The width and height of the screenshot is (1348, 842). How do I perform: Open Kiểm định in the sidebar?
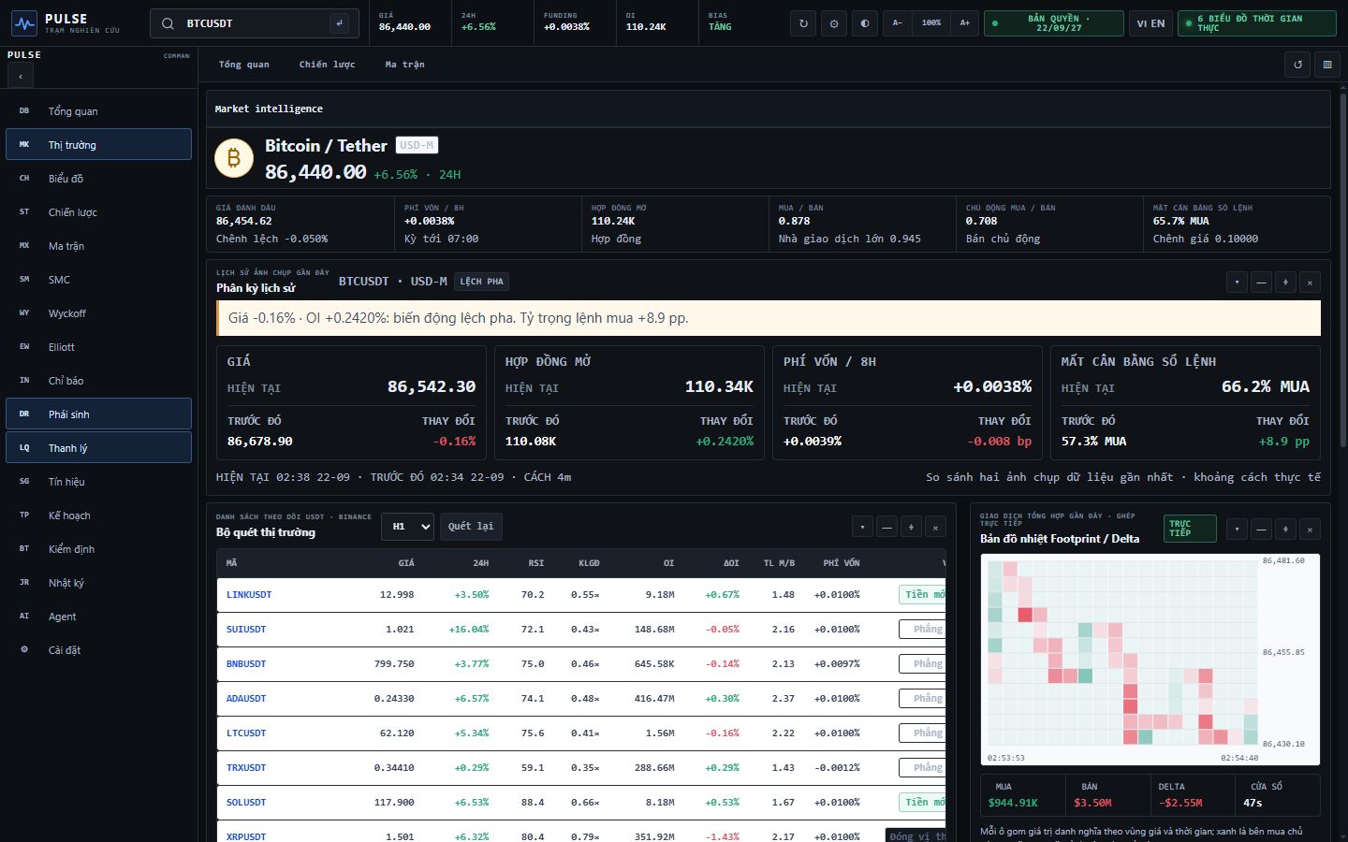tap(98, 549)
